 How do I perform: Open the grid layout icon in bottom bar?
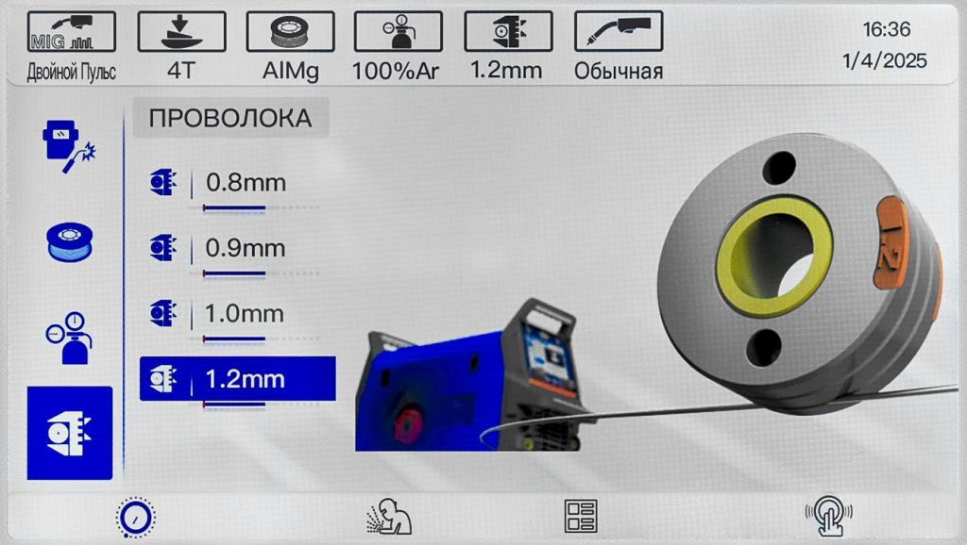point(581,516)
